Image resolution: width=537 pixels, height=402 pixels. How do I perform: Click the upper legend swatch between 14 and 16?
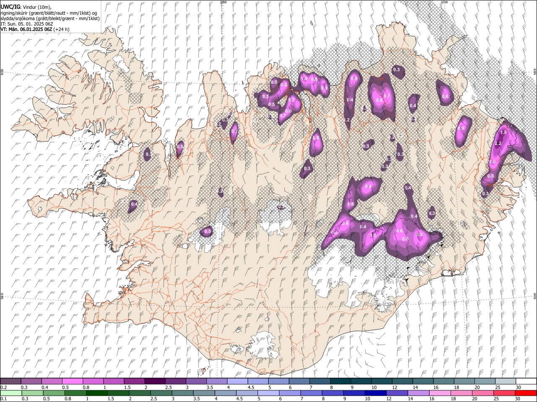pos(423,381)
